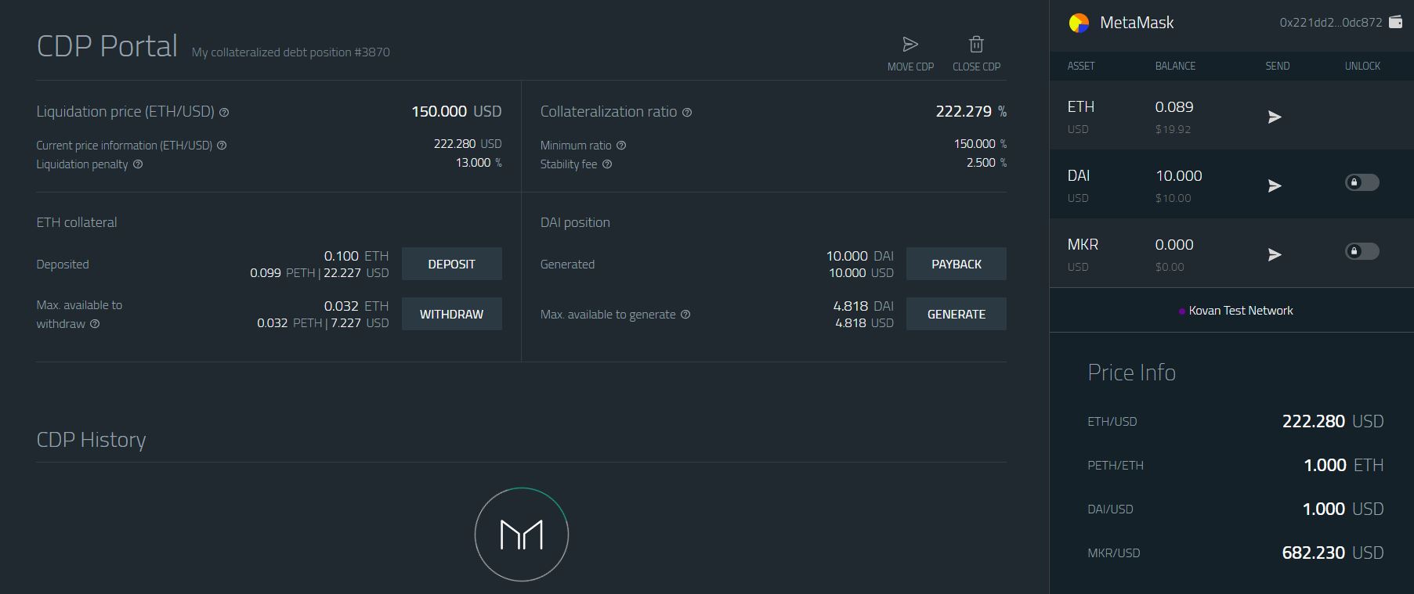The height and width of the screenshot is (594, 1414).
Task: Click the BALANCE column header
Action: [1175, 67]
